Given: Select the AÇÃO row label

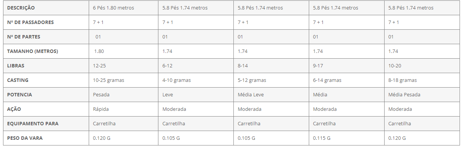Looking at the screenshot, I should click(46, 109).
